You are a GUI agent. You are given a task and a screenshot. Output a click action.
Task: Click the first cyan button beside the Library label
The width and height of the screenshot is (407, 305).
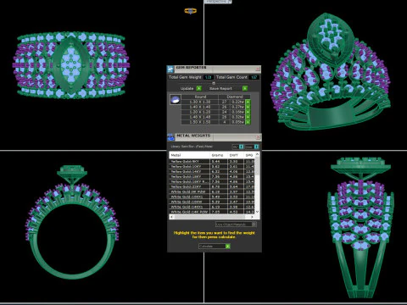(x=241, y=147)
